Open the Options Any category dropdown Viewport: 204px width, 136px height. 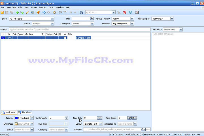click(132, 24)
